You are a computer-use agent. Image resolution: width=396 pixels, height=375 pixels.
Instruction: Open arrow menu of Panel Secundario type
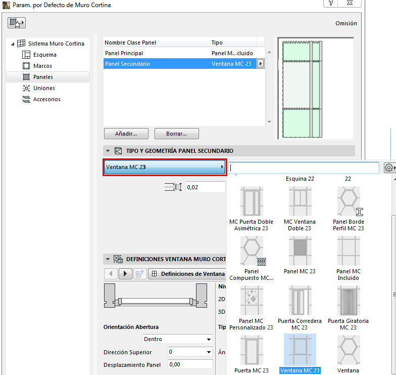tap(260, 64)
